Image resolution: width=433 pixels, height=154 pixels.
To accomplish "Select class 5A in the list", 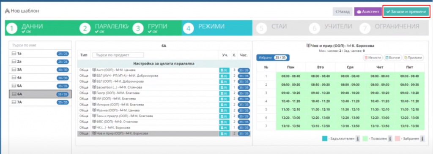I will tap(40, 86).
